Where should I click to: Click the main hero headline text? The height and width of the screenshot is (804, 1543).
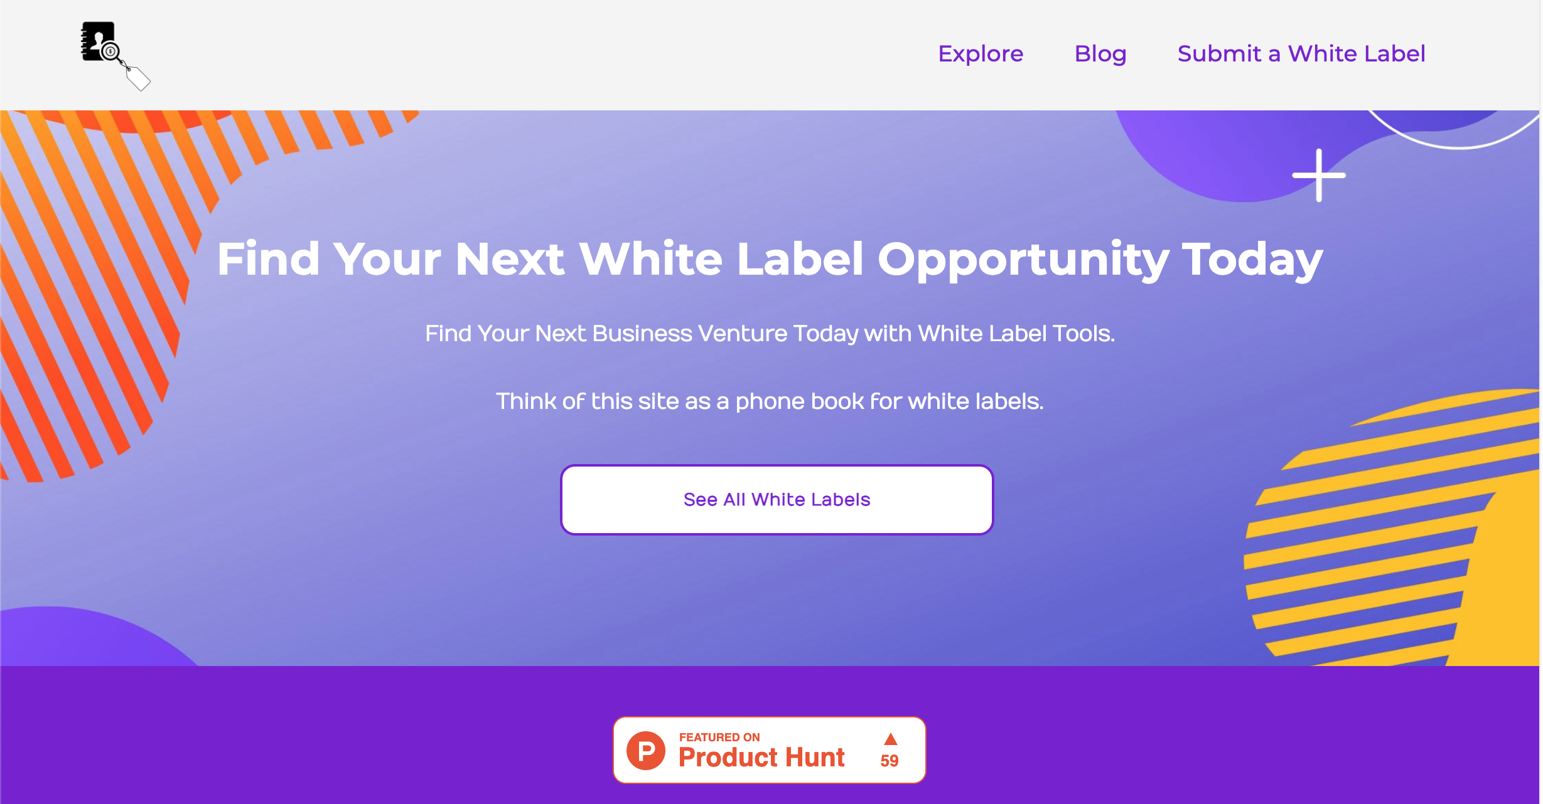[x=770, y=259]
